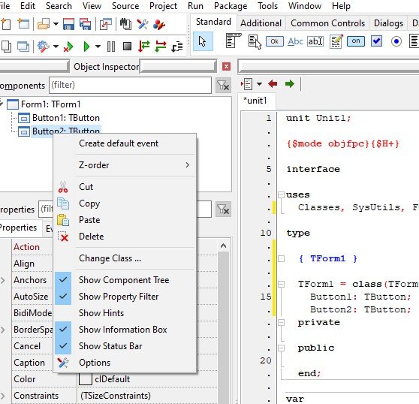Click red back arrow in source editor

[273, 84]
